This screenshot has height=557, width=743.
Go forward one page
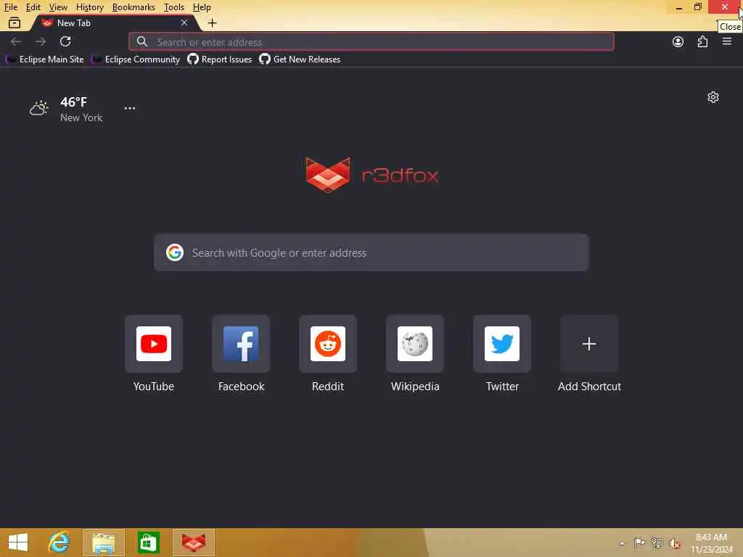pyautogui.click(x=41, y=41)
